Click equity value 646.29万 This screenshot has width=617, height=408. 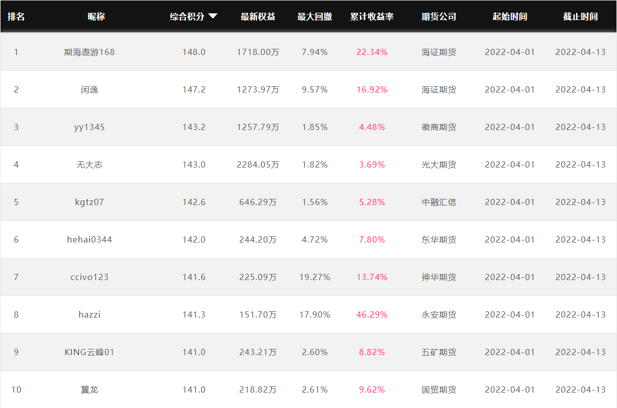(258, 202)
